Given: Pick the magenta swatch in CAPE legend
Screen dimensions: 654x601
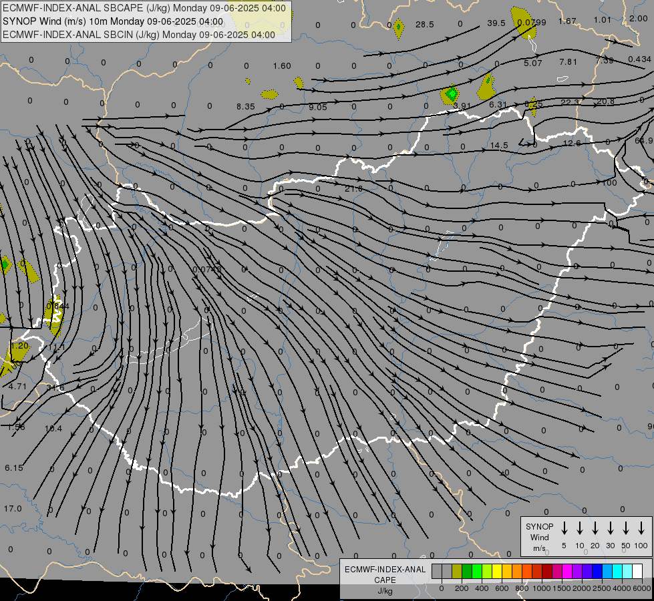Looking at the screenshot, I should [x=567, y=572].
